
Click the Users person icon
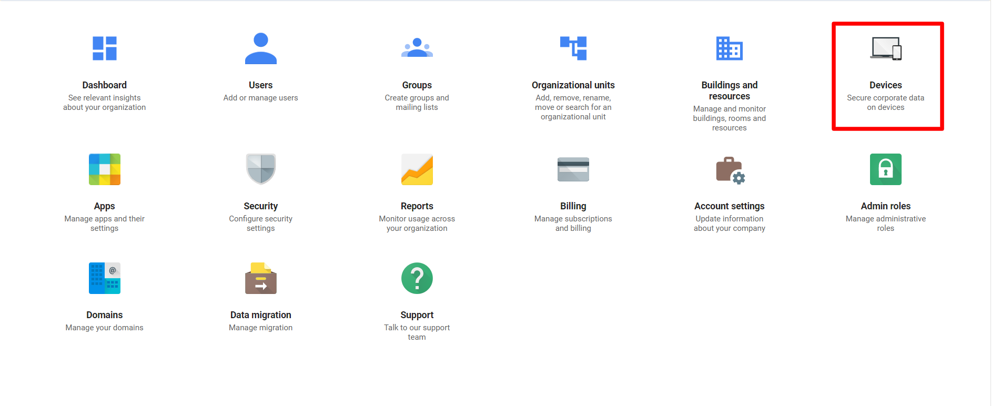(261, 48)
